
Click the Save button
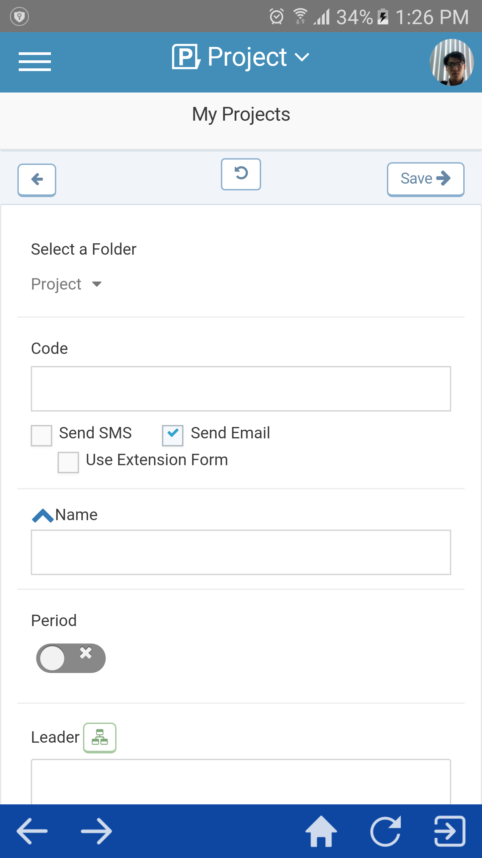[426, 179]
